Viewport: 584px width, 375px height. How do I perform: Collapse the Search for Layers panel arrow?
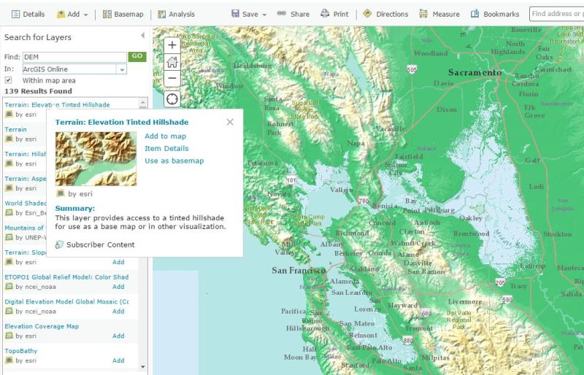[x=142, y=36]
